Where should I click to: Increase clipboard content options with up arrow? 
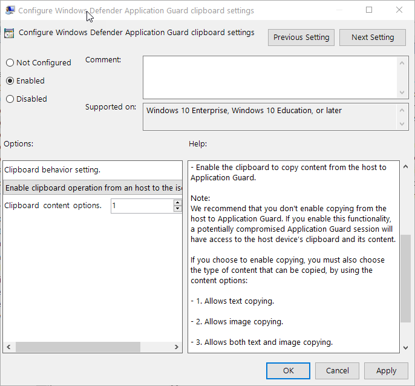[x=178, y=203]
